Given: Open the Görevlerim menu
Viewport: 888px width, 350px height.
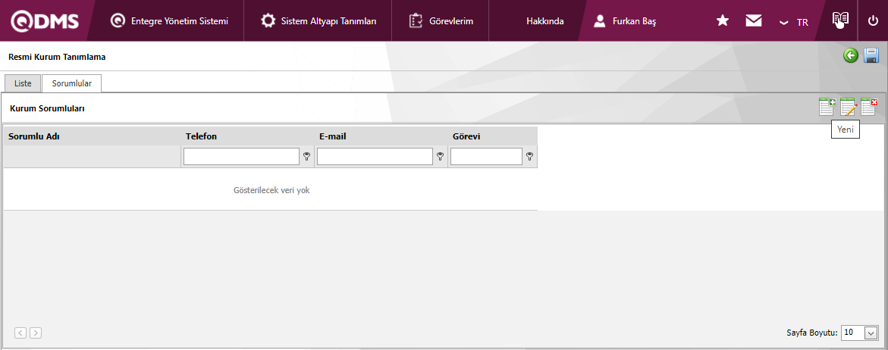Looking at the screenshot, I should [441, 21].
